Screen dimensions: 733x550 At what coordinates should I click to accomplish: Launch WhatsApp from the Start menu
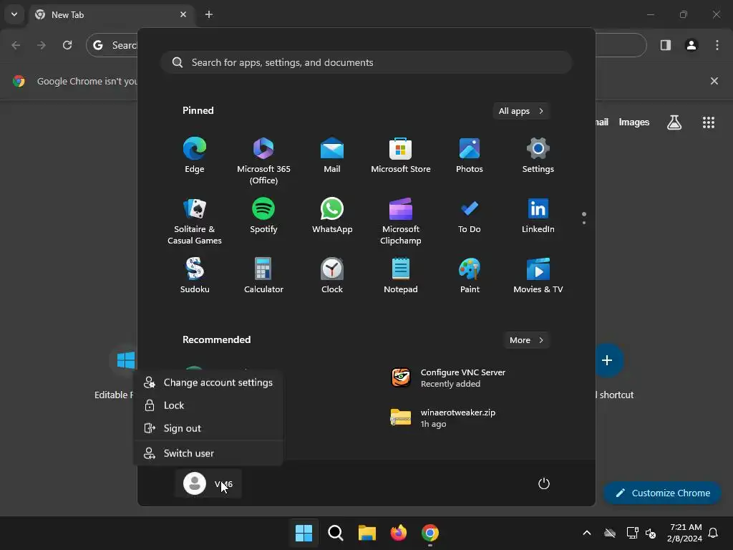[x=332, y=216]
